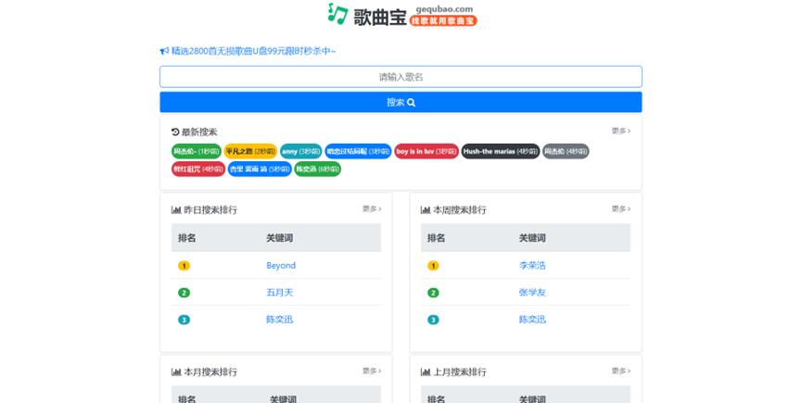802x403 pixels.
Task: Click the yellow rank 1 badge beside Beyond
Action: click(184, 266)
